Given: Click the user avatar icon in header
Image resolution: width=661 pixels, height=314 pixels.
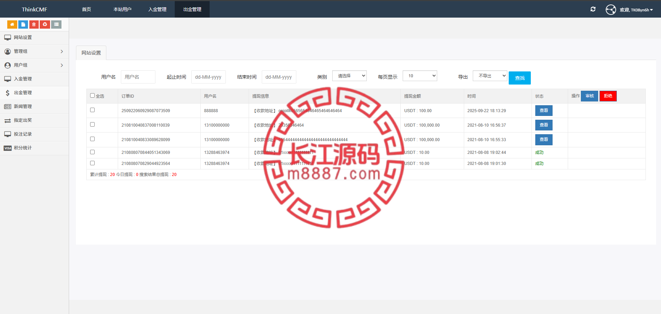Looking at the screenshot, I should (611, 10).
